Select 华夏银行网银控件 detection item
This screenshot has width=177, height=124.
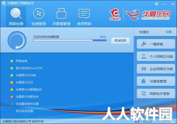[27, 97]
